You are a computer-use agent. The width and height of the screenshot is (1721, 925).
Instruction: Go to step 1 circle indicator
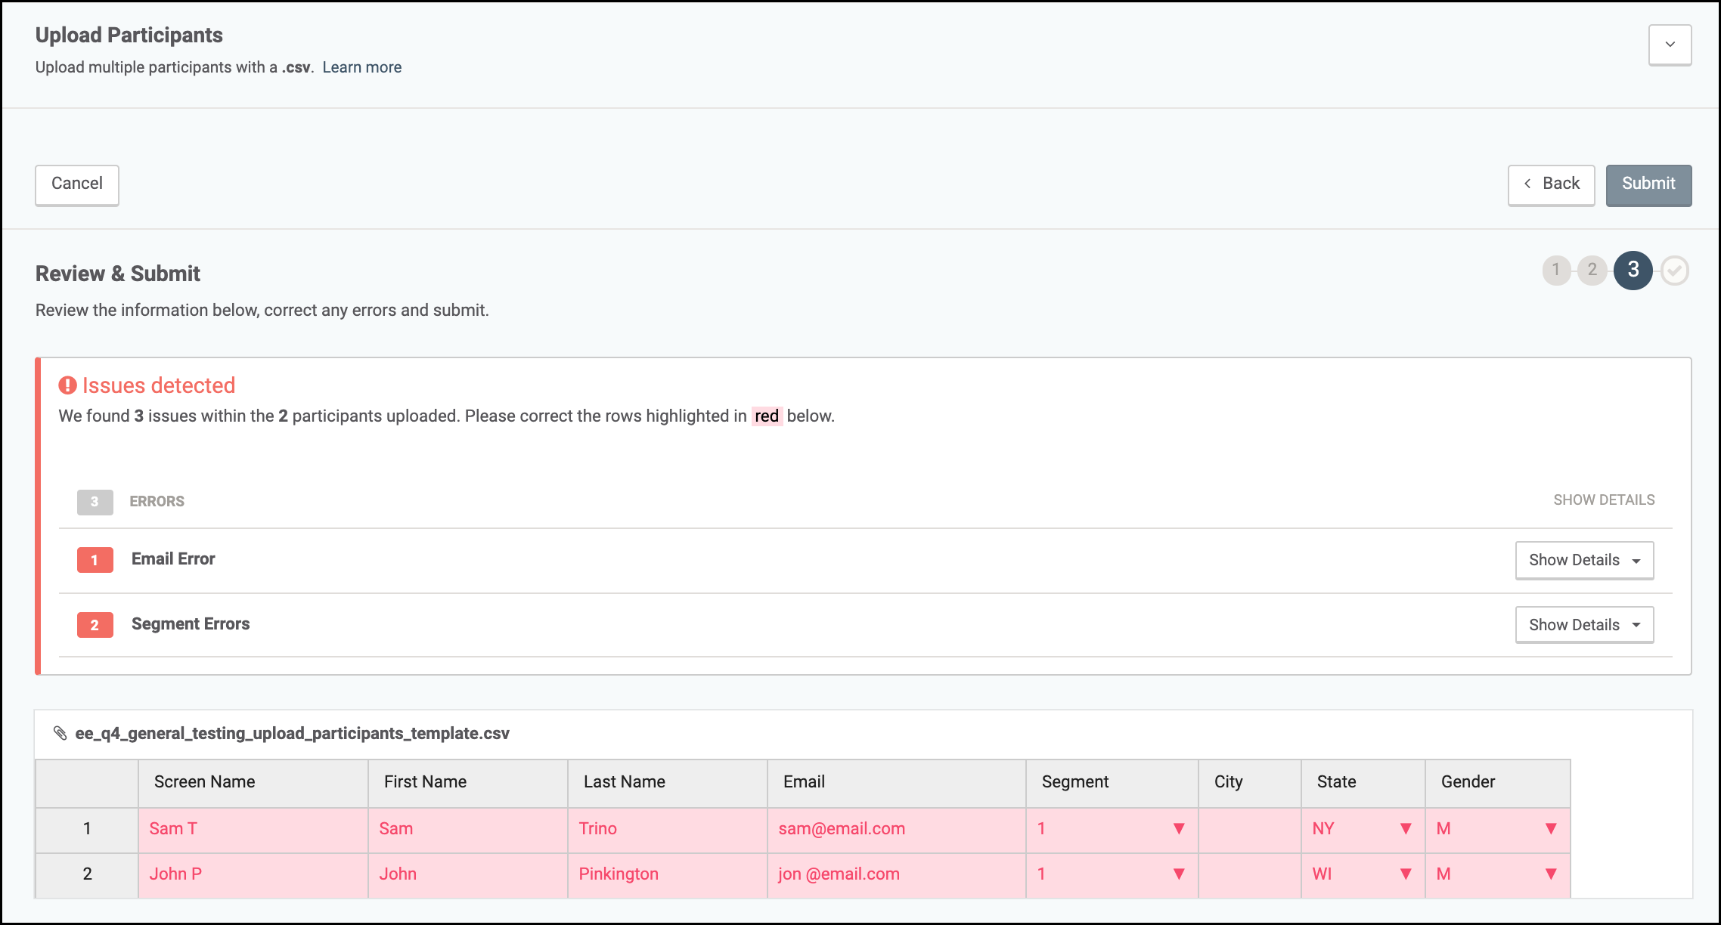(x=1556, y=270)
